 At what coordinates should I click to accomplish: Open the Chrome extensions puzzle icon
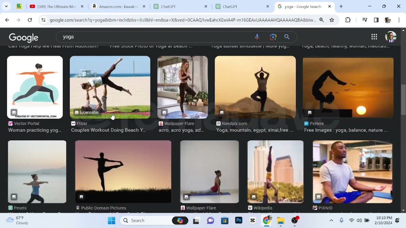click(348, 20)
